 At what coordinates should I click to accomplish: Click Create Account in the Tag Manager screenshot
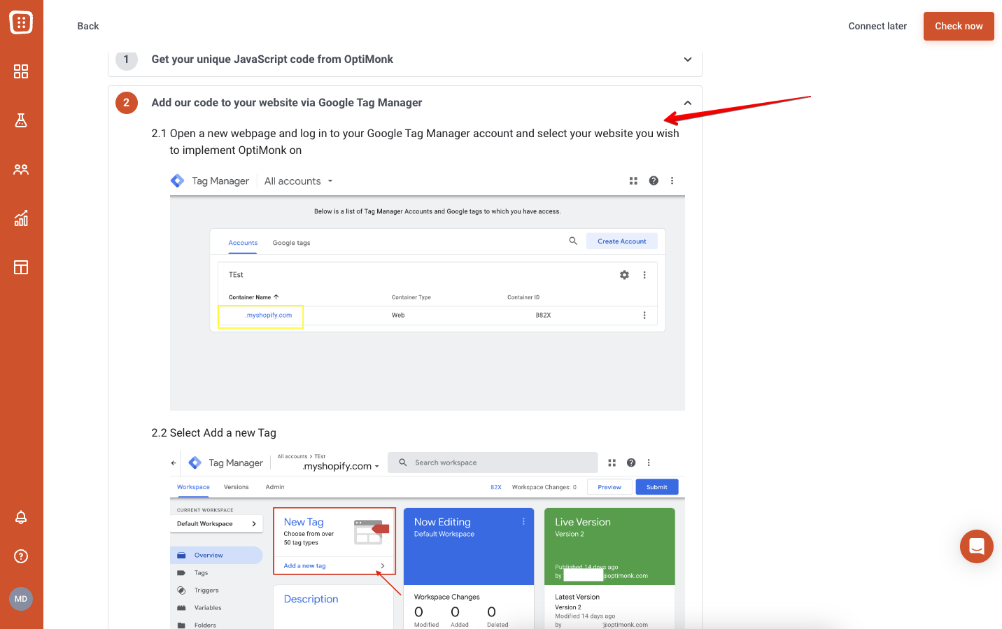[621, 241]
